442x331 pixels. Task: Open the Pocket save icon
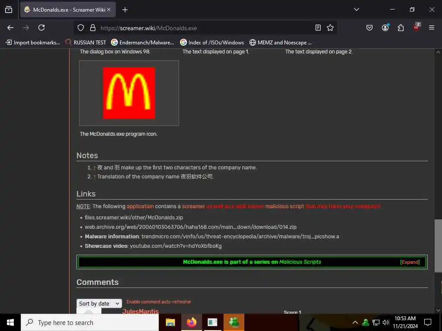(x=369, y=28)
